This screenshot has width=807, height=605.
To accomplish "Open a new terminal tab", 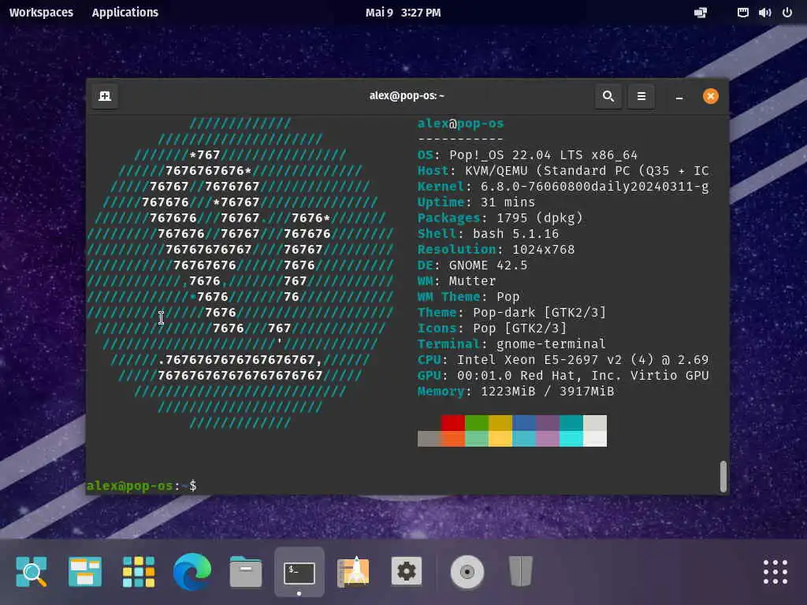I will click(105, 96).
